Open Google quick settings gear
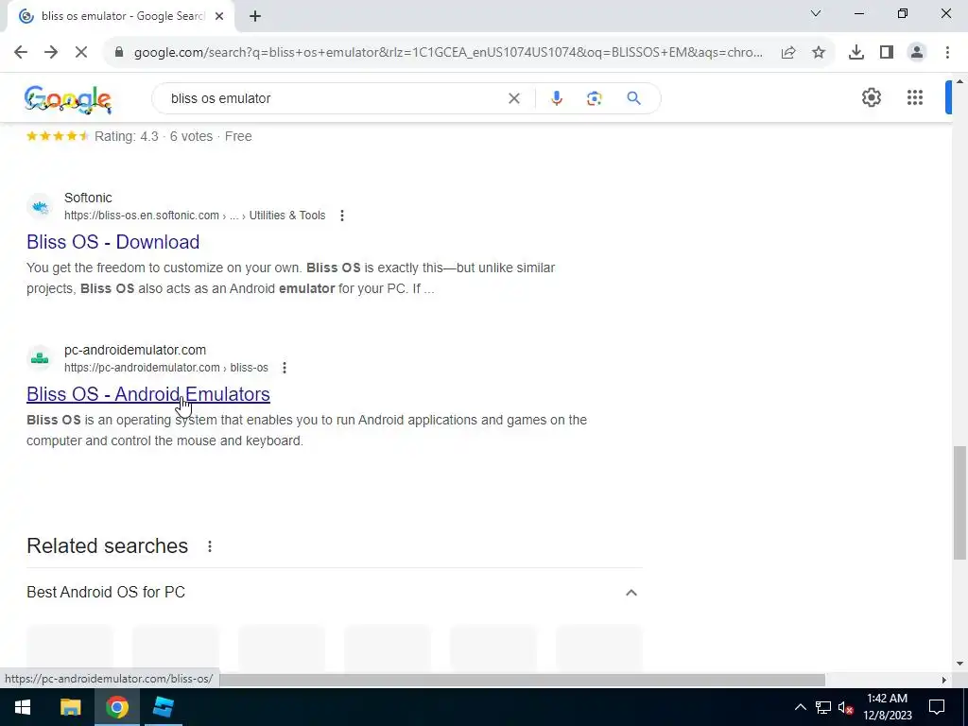This screenshot has height=726, width=968. coord(871,97)
